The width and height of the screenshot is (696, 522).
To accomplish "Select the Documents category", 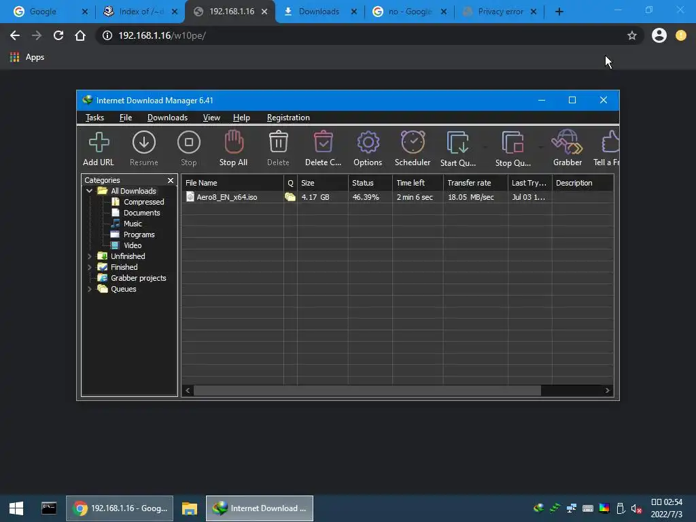I will [x=141, y=213].
